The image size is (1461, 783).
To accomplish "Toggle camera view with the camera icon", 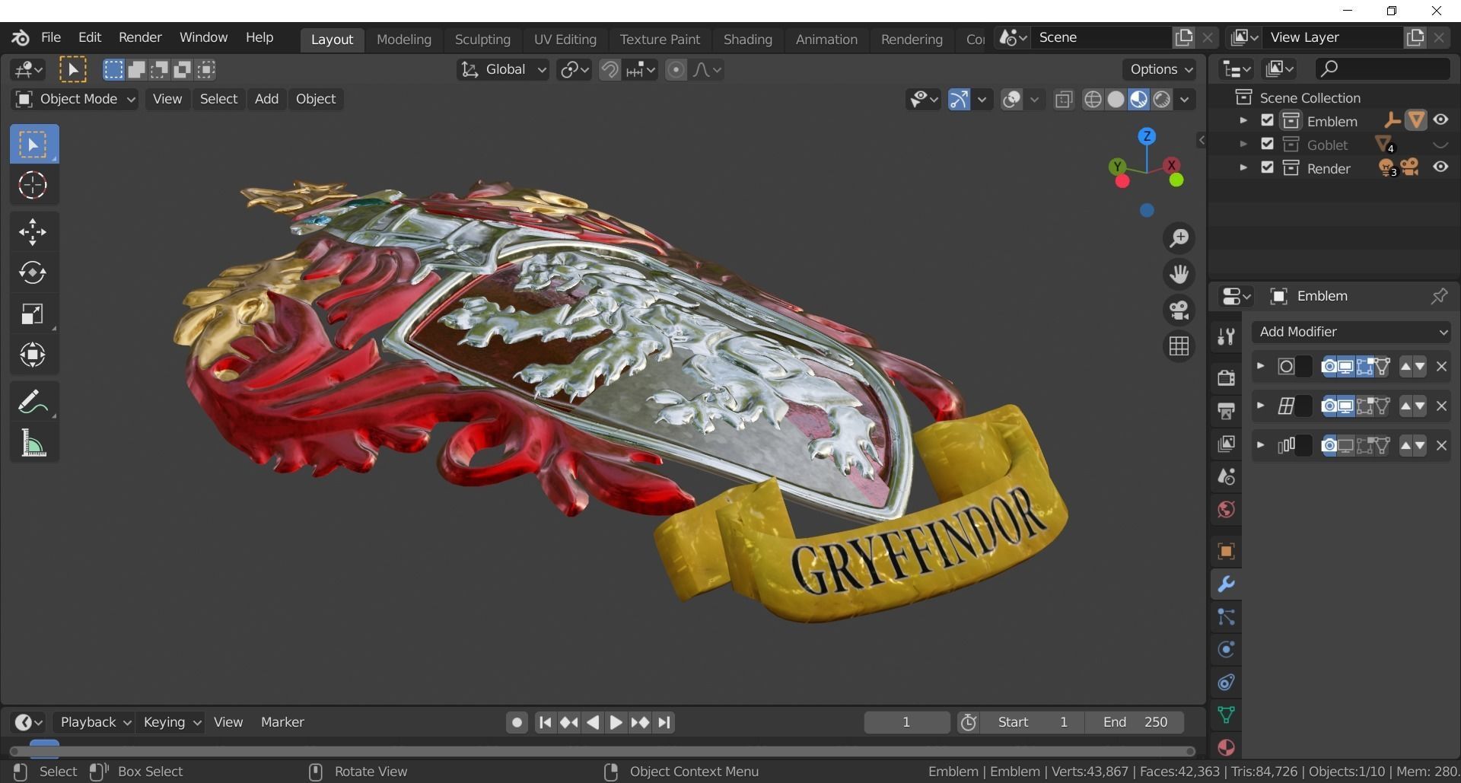I will click(x=1179, y=310).
